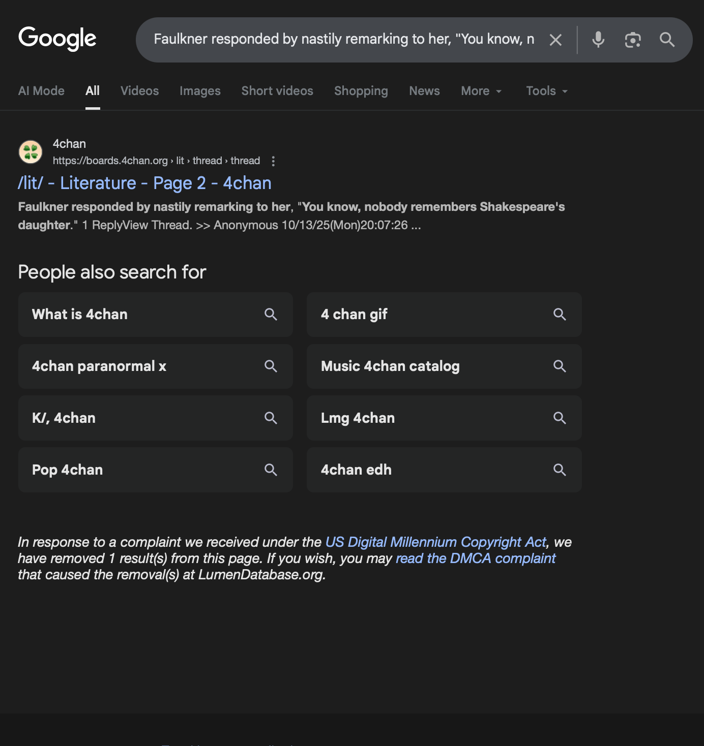Open Google Lens image search

point(632,40)
